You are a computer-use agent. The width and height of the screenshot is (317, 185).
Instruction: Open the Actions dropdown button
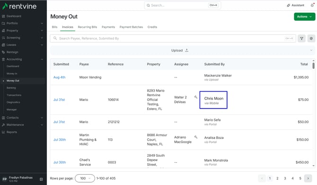click(305, 17)
